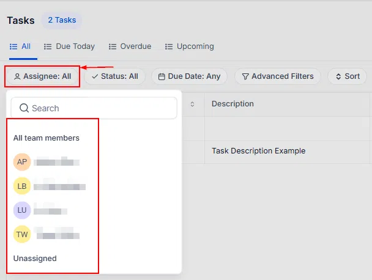Image resolution: width=372 pixels, height=280 pixels.
Task: Click the Tasks page heading
Action: pos(21,20)
